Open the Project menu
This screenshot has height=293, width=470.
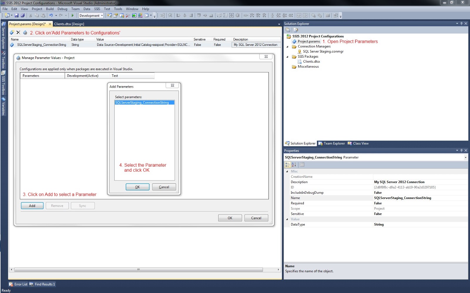click(x=37, y=9)
